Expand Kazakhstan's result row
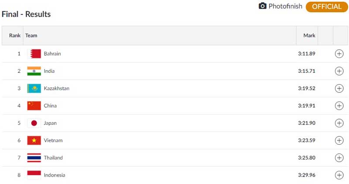The image size is (349, 184). pos(339,89)
